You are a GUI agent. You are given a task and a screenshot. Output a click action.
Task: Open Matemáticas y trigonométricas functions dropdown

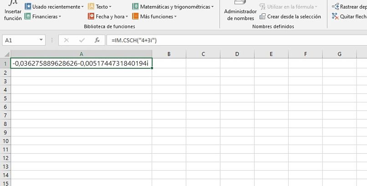click(173, 6)
